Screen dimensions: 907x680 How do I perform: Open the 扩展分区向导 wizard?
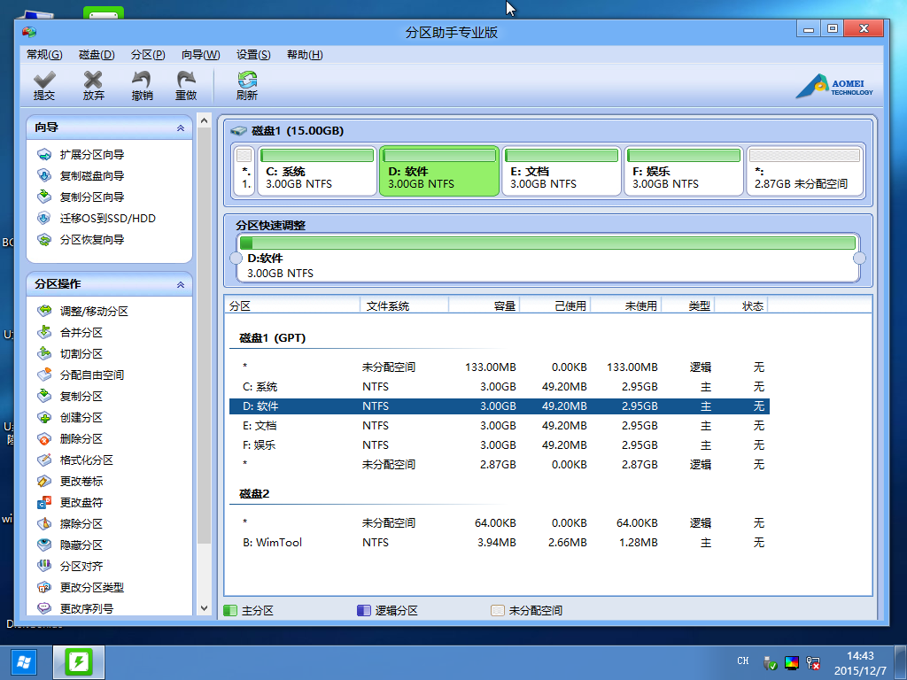(81, 154)
